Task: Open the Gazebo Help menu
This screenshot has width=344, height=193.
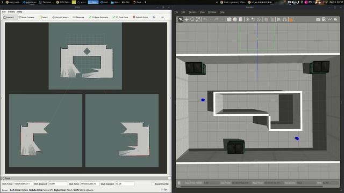Action: point(222,12)
